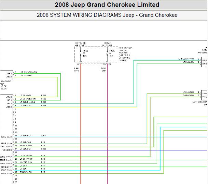Click the 'WHT/LT GRN' wire label
Image resolution: width=208 pixels, height=184 pixels.
[26, 162]
